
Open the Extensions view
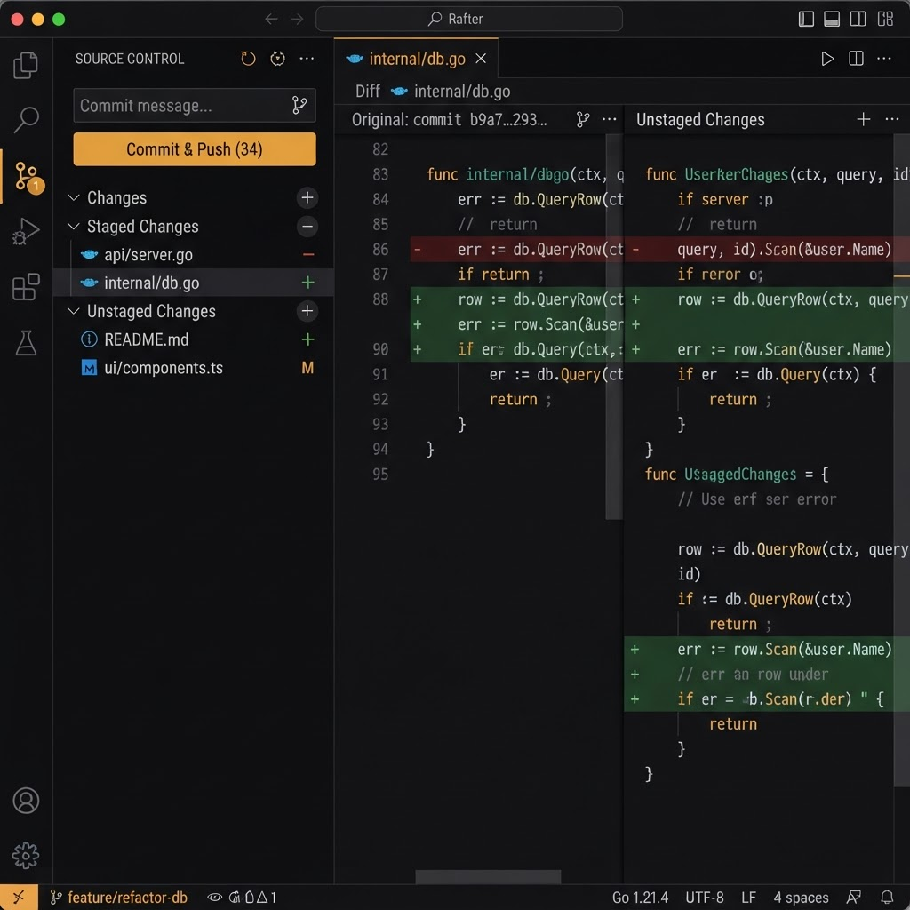point(26,287)
